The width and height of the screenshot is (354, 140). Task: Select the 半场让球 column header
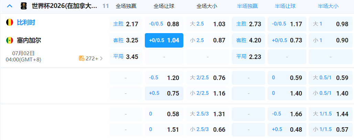coord(285,6)
